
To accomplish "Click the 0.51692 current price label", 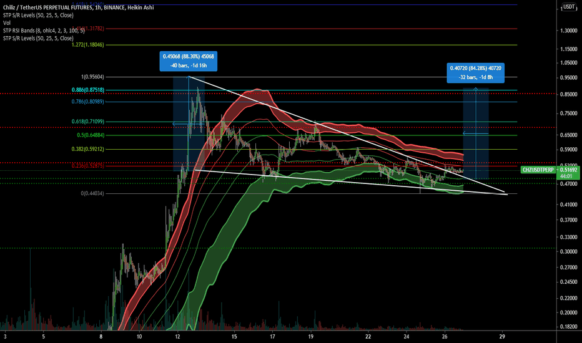I will [x=569, y=170].
